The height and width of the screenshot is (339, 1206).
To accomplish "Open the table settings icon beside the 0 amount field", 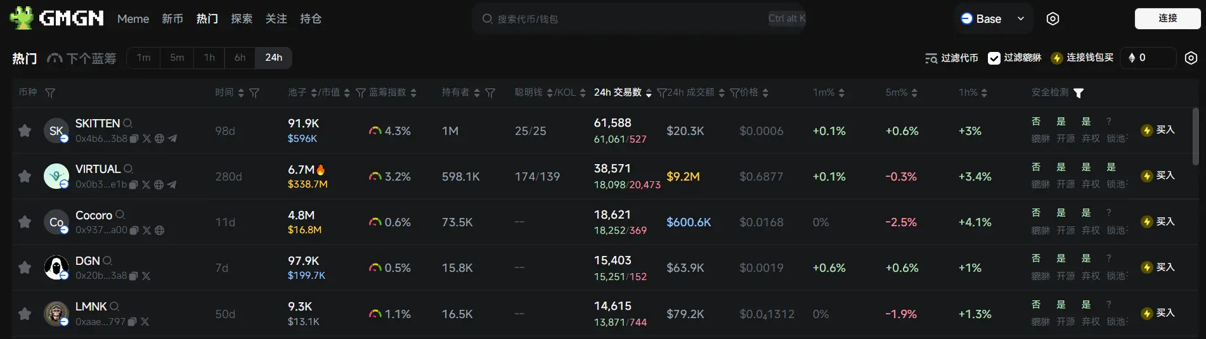I will [1191, 58].
